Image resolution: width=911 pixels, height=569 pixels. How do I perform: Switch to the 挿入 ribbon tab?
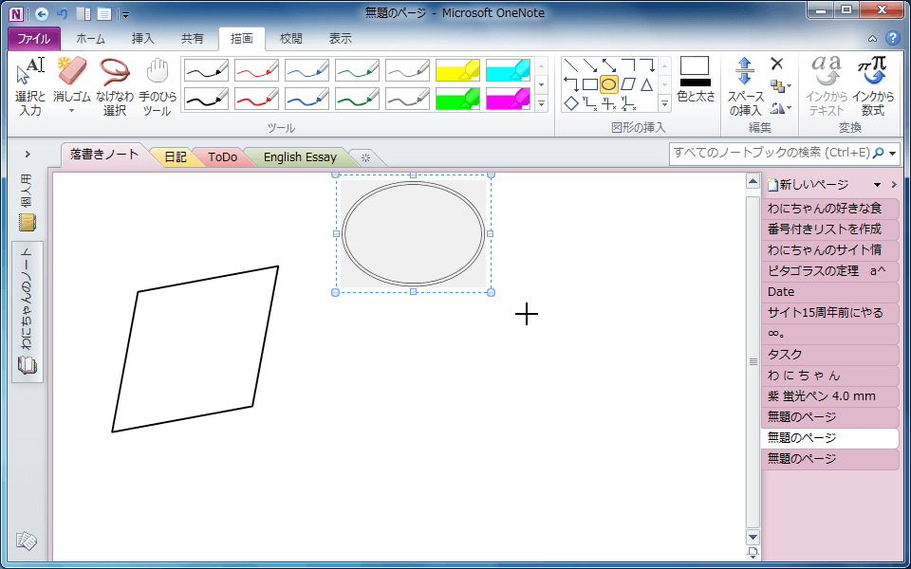pyautogui.click(x=143, y=39)
